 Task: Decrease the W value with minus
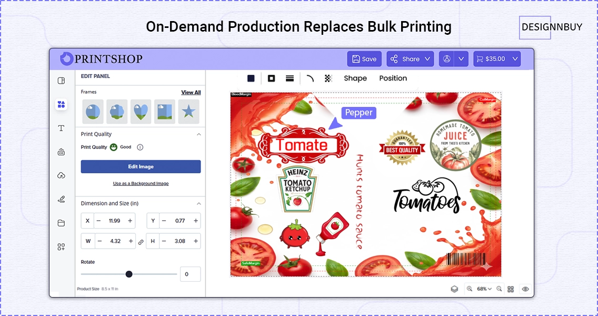[99, 241]
